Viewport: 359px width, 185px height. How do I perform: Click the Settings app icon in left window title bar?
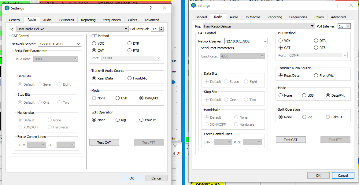[7, 8]
